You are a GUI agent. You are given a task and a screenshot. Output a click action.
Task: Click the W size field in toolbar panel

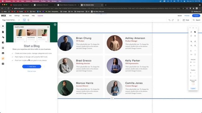click(x=194, y=62)
